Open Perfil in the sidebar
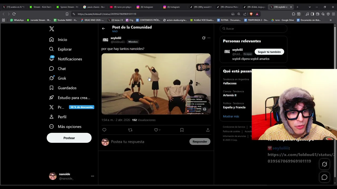 [x=58, y=117]
